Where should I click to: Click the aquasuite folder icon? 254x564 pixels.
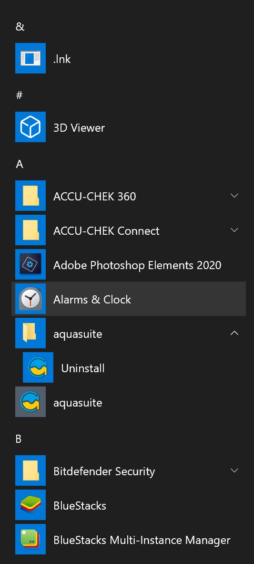(30, 333)
